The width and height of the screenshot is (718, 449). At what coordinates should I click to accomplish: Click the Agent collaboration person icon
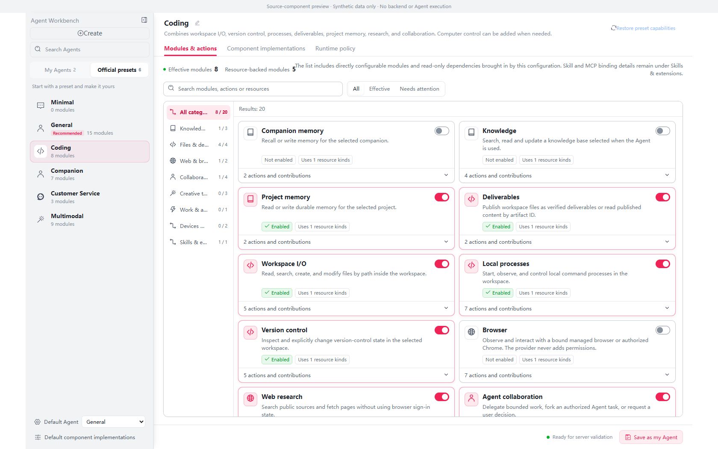pyautogui.click(x=471, y=399)
